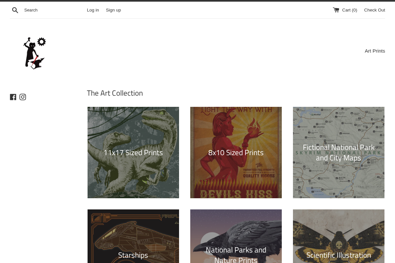The width and height of the screenshot is (395, 263).
Task: Browse the 8x10 Sized Prints collection
Action: point(236,152)
